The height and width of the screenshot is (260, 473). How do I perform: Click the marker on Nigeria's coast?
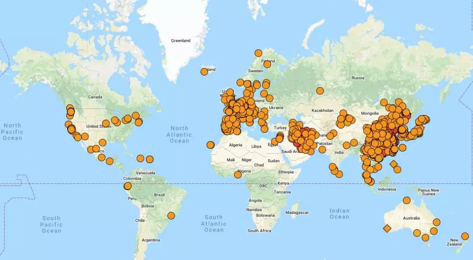[238, 175]
